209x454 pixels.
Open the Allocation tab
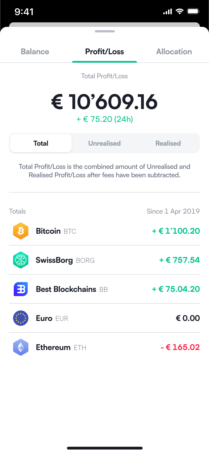tap(174, 52)
